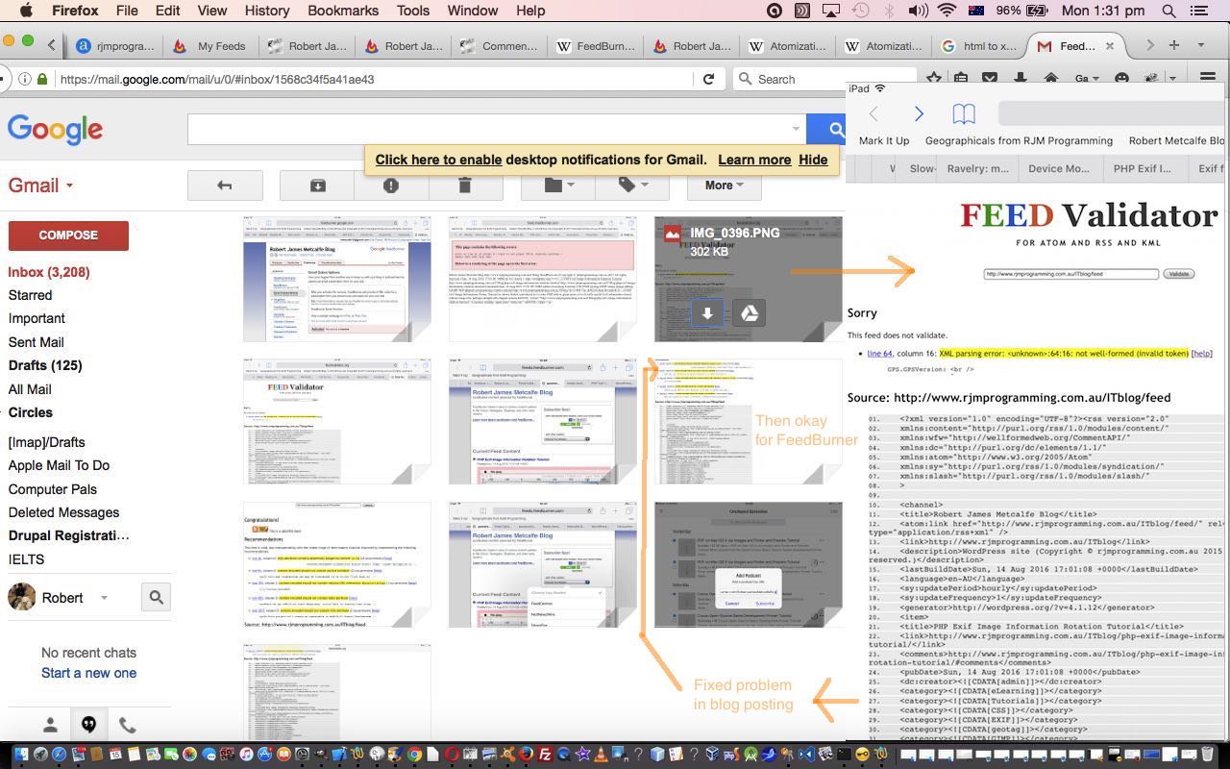Open a new Firefox tab

1173,45
